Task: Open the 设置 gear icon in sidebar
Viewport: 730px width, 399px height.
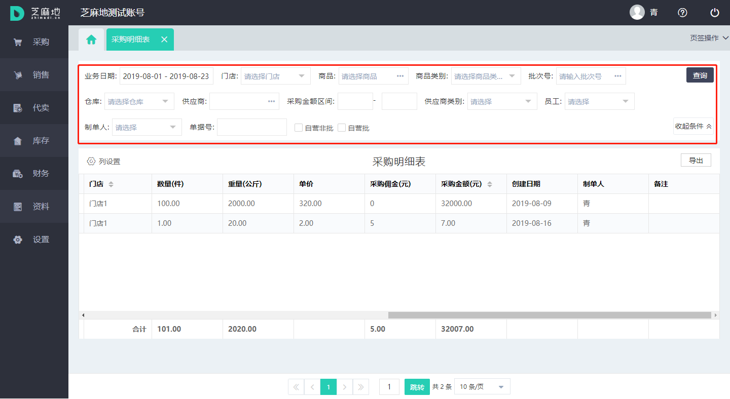Action: point(18,240)
